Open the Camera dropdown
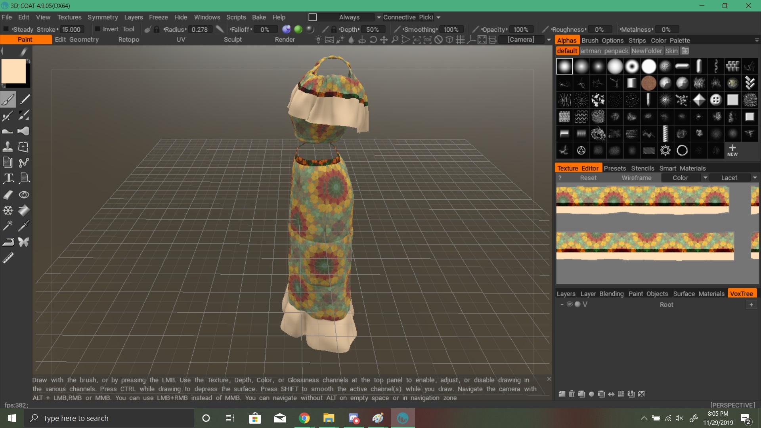Image resolution: width=761 pixels, height=428 pixels. click(549, 40)
